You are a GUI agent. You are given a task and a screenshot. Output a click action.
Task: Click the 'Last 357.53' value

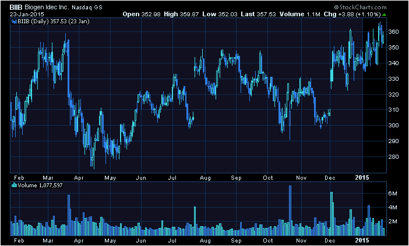(258, 15)
